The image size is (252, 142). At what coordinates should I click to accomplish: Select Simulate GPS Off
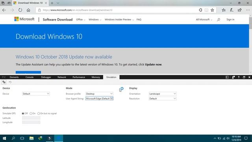pos(23,114)
